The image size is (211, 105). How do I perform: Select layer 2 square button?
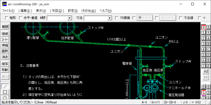(x=204, y=38)
